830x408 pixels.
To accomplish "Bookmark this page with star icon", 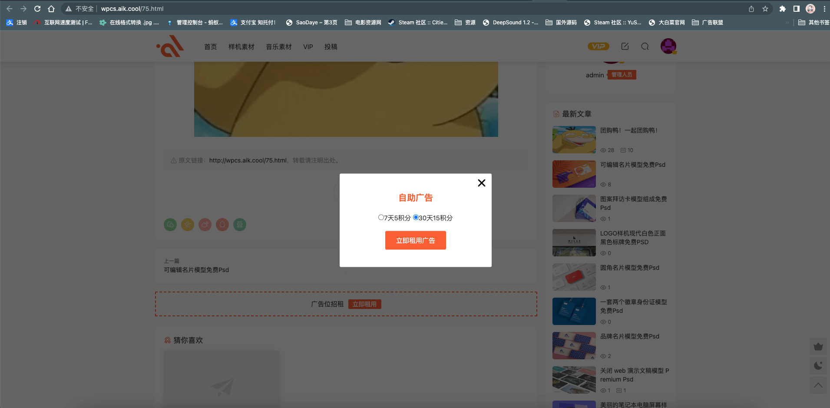I will [x=765, y=9].
